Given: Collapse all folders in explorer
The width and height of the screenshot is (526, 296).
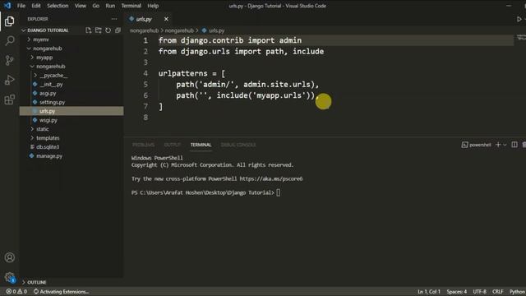Looking at the screenshot, I should (x=118, y=30).
